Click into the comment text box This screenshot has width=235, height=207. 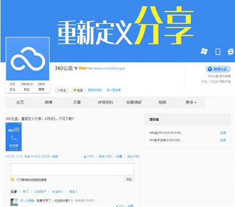tap(72, 169)
